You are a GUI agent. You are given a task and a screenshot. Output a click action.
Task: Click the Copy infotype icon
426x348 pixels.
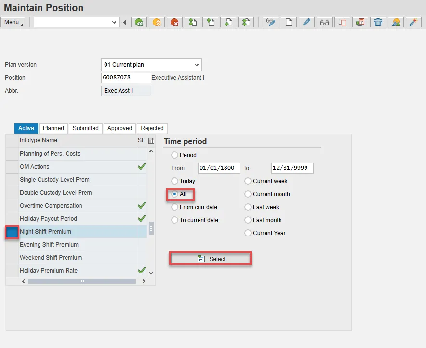342,22
